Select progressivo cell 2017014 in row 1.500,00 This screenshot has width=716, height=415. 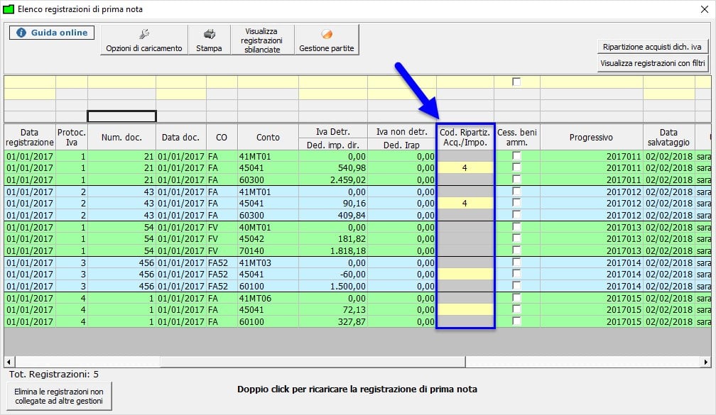[x=591, y=286]
